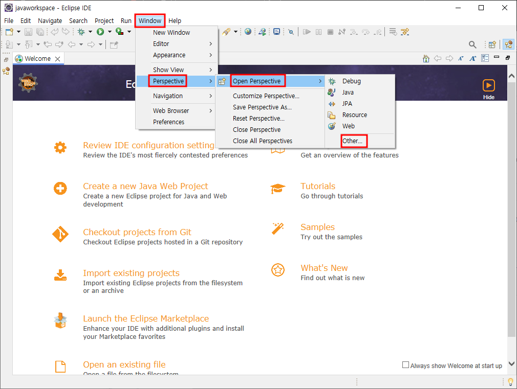Minimize the Welcome view panel
The width and height of the screenshot is (517, 389).
(x=496, y=57)
